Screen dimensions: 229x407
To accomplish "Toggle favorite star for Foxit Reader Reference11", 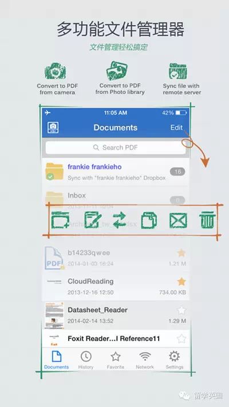I will [x=181, y=339].
